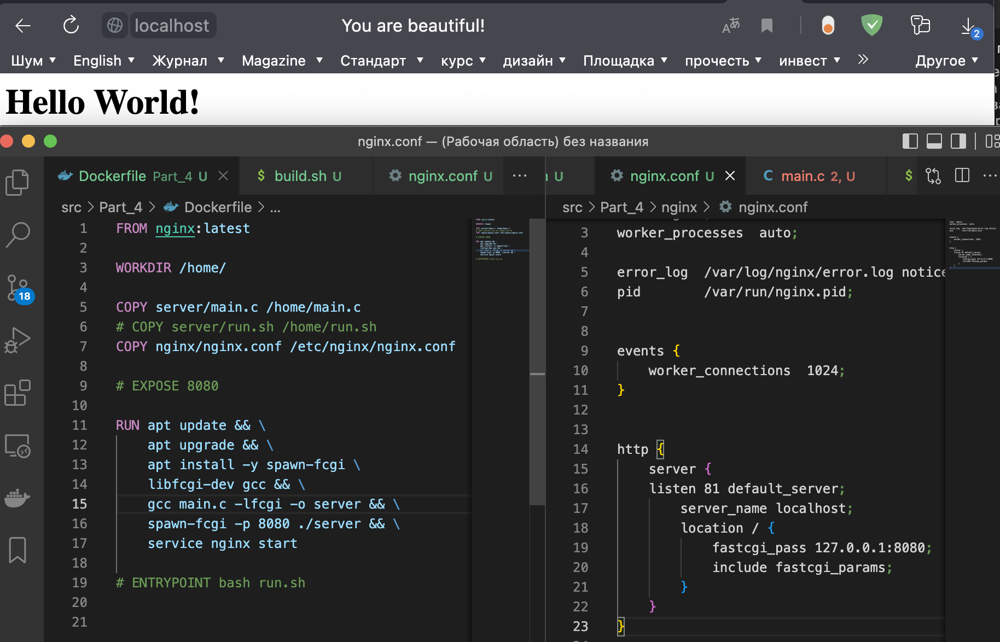Open right editor group's more actions menu
Viewport: 1000px width, 642px height.
pyautogui.click(x=990, y=176)
